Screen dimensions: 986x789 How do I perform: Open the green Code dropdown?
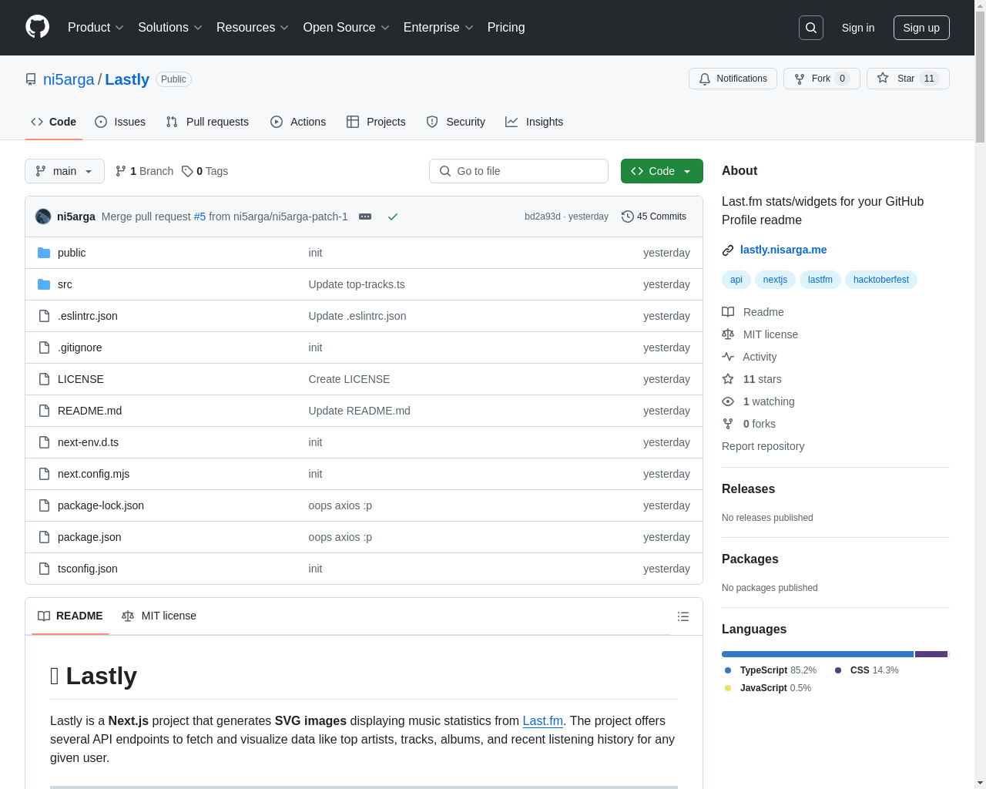662,171
